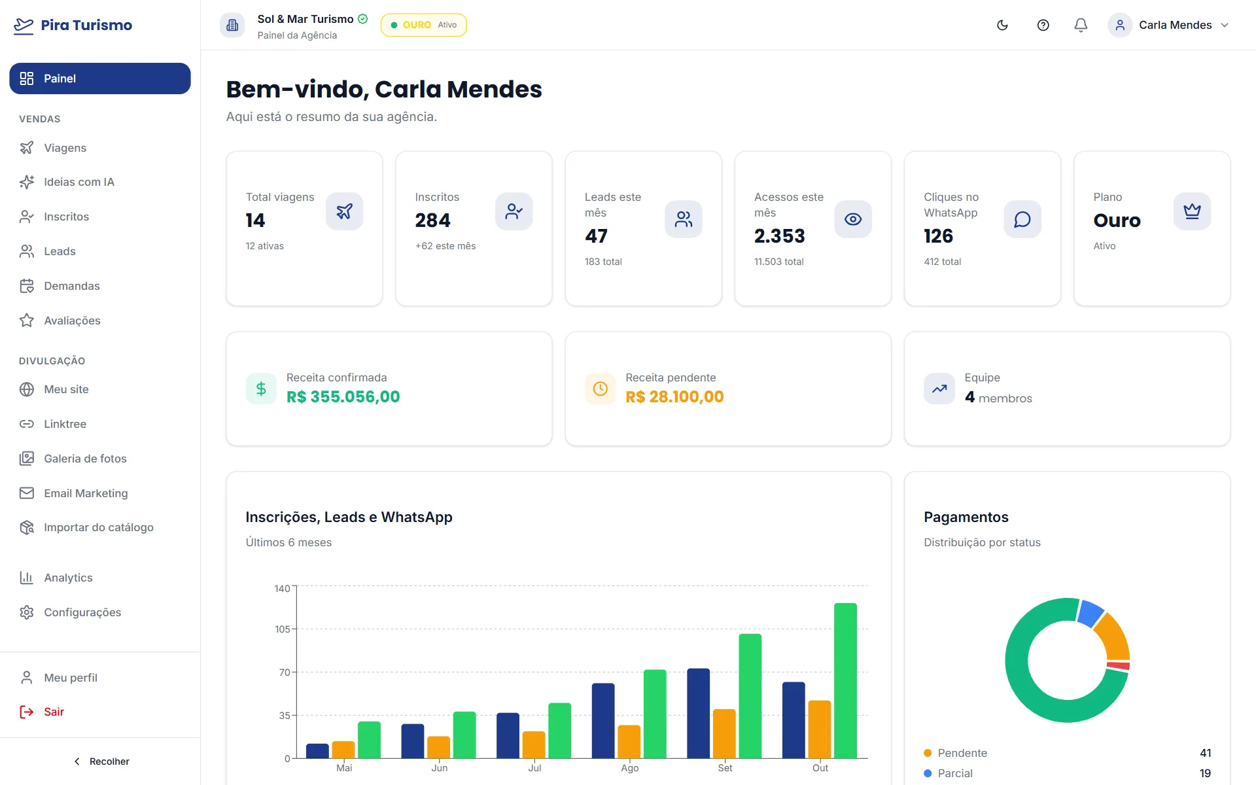Click the blue Set bar in chart
Image resolution: width=1256 pixels, height=785 pixels.
click(699, 713)
